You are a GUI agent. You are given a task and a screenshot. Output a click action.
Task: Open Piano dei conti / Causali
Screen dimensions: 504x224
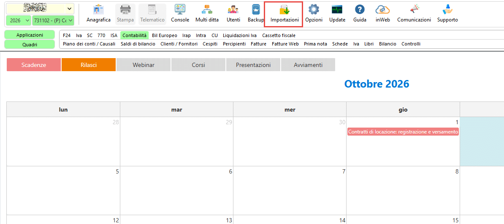(89, 44)
